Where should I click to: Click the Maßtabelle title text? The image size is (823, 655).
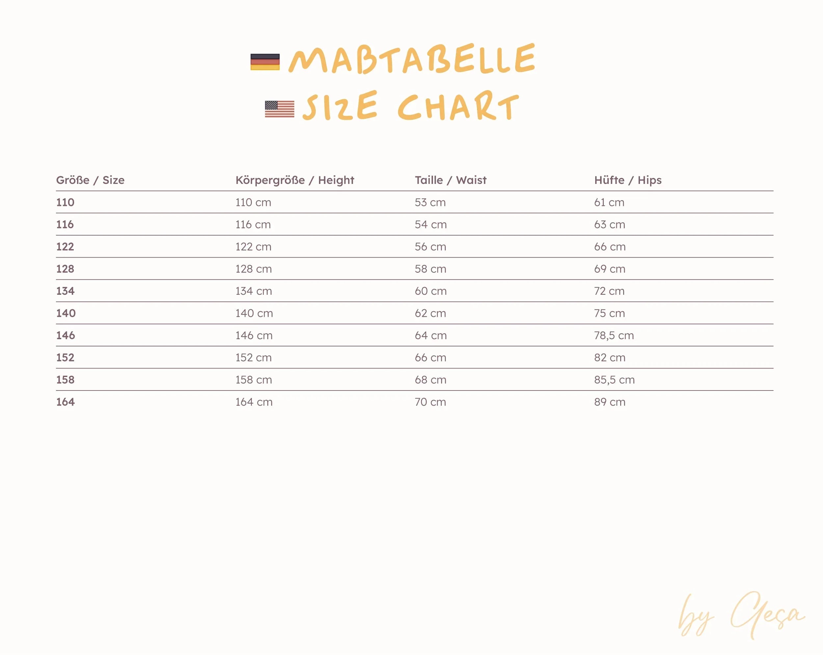tap(412, 59)
